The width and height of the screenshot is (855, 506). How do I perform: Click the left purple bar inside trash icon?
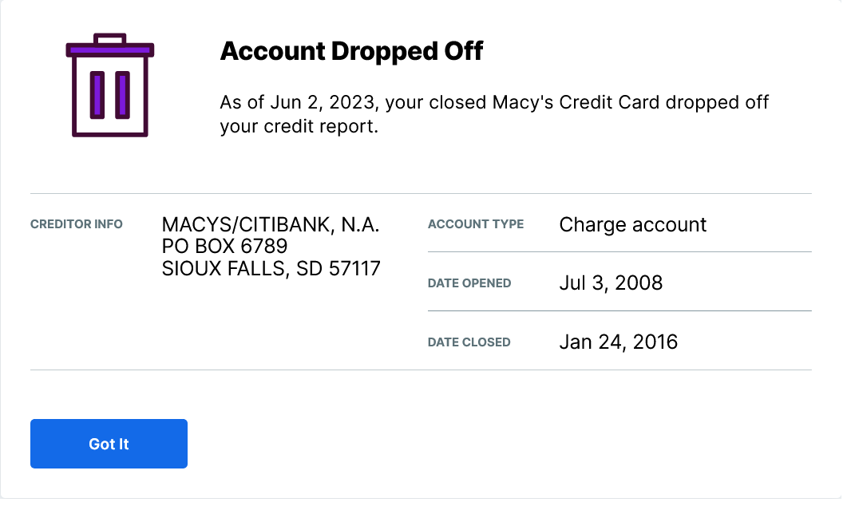tap(97, 95)
